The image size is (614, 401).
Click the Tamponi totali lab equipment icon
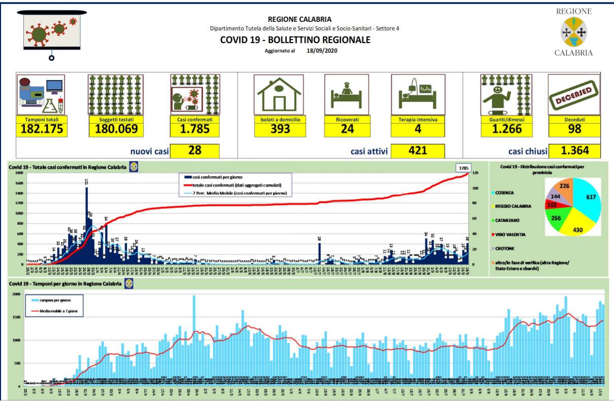pyautogui.click(x=41, y=95)
